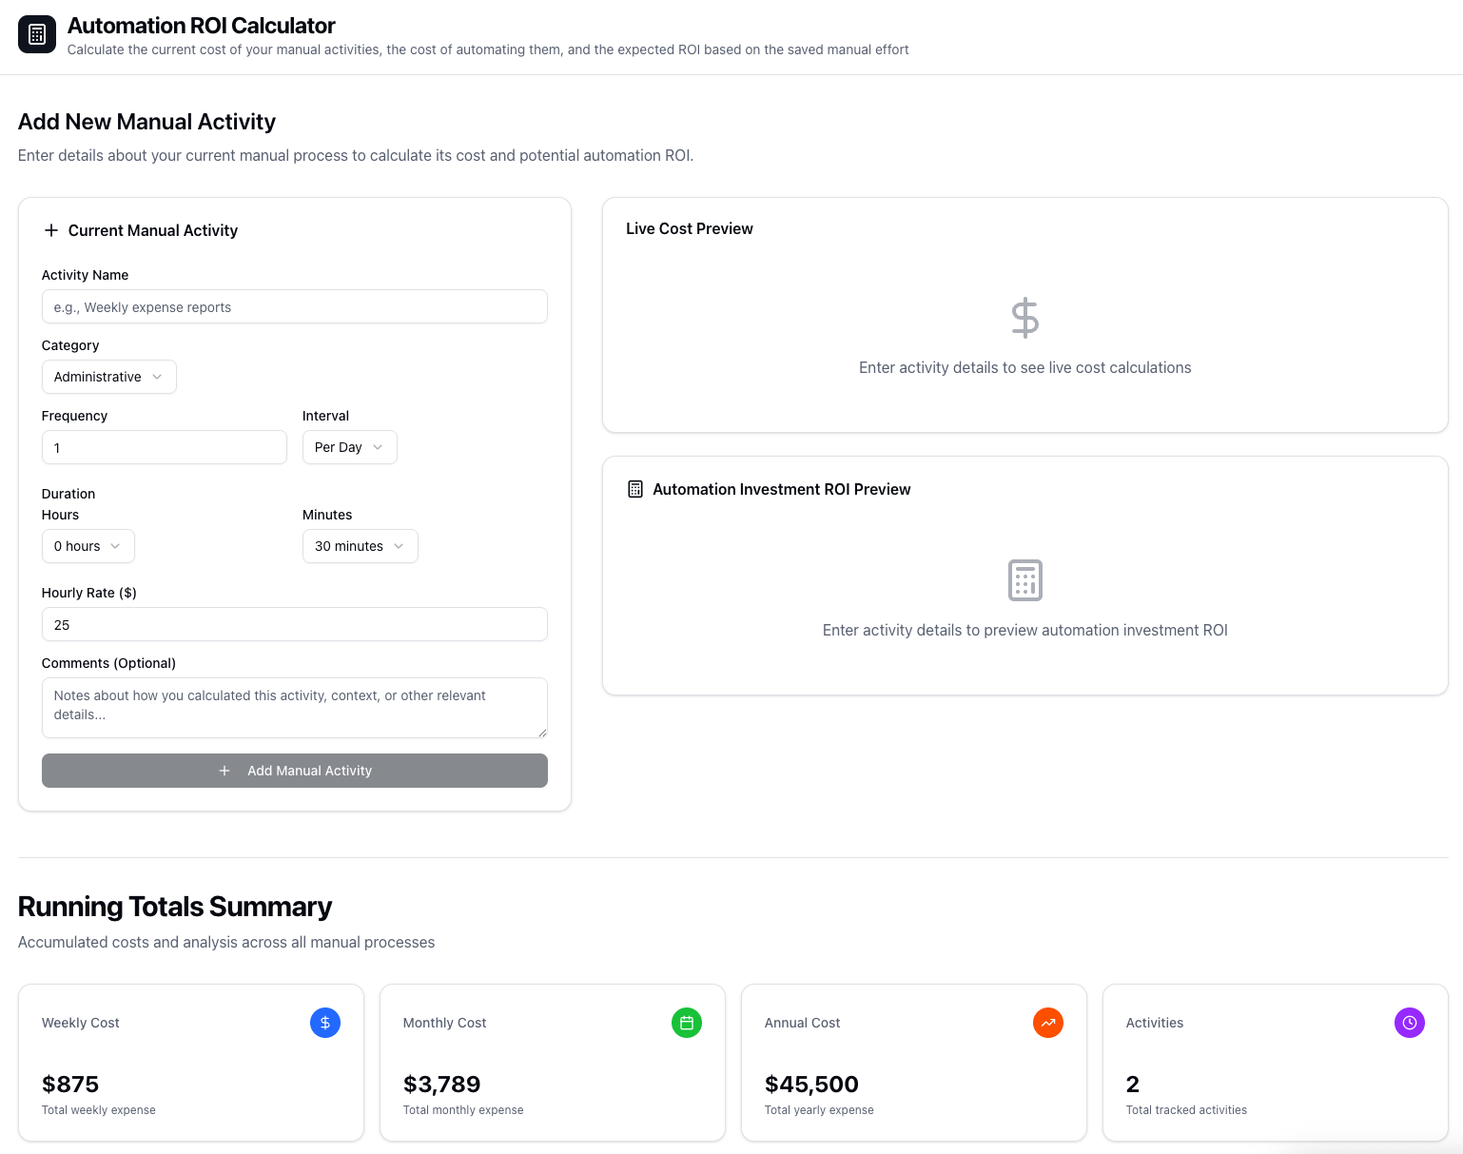Click the dollar sign icon in Live Cost Preview
Viewport: 1463px width, 1154px height.
[1024, 318]
